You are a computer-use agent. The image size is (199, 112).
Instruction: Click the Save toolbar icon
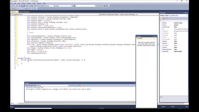(x=21, y=6)
